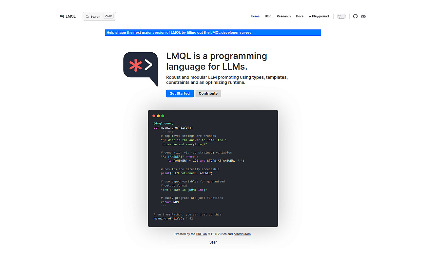
Task: Click the red dot in code window
Action: click(x=154, y=116)
